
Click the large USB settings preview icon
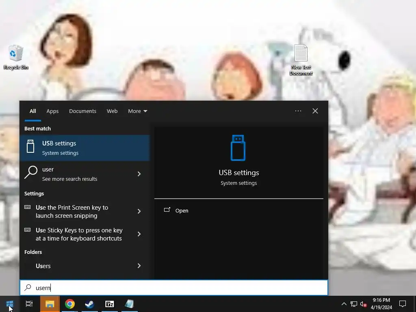[x=238, y=148]
